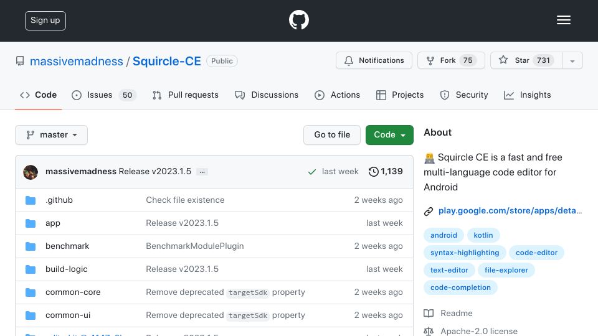Click the build-logic row Release v2023.1.5 commit
The width and height of the screenshot is (598, 336).
tap(183, 269)
